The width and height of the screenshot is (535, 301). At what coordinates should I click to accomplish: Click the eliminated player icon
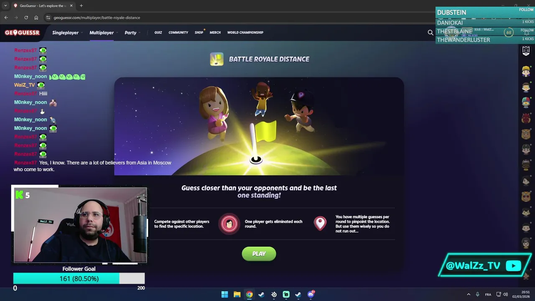pos(229,224)
